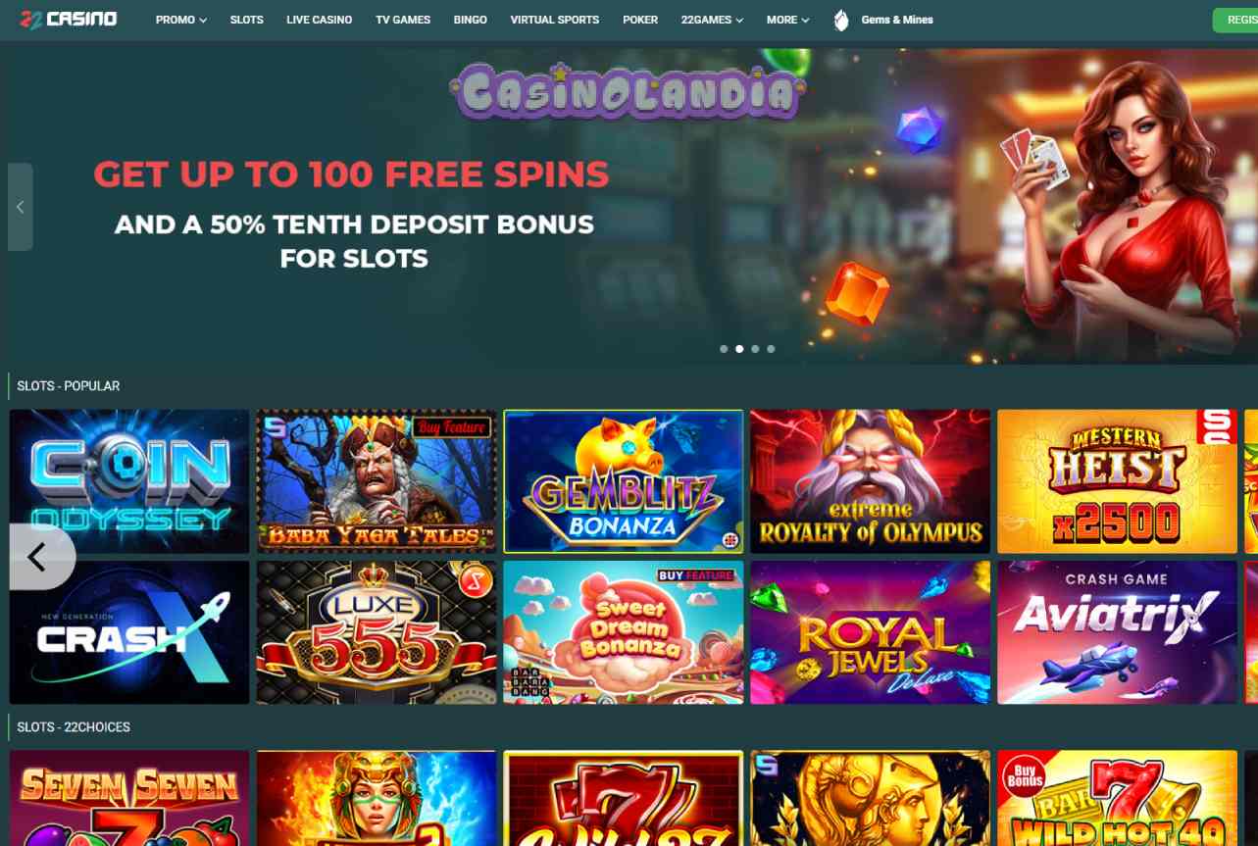
Task: Click the 22 Casino logo
Action: coord(69,20)
